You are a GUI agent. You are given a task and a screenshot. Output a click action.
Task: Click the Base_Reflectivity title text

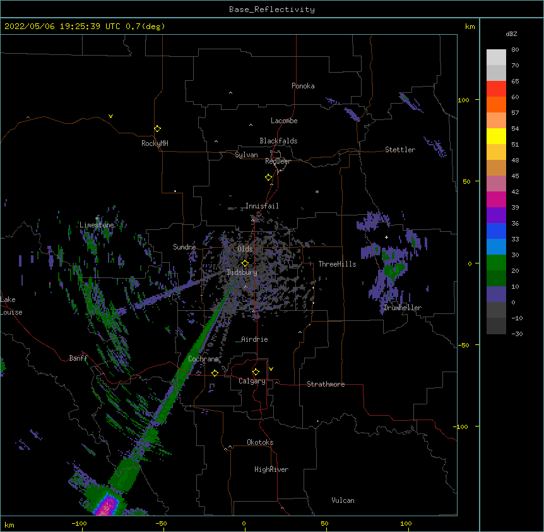tap(272, 9)
